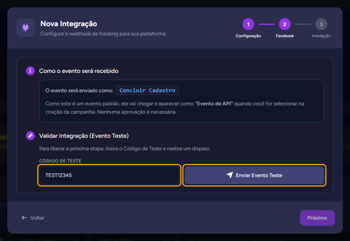Go back with the Voltar link

33,218
